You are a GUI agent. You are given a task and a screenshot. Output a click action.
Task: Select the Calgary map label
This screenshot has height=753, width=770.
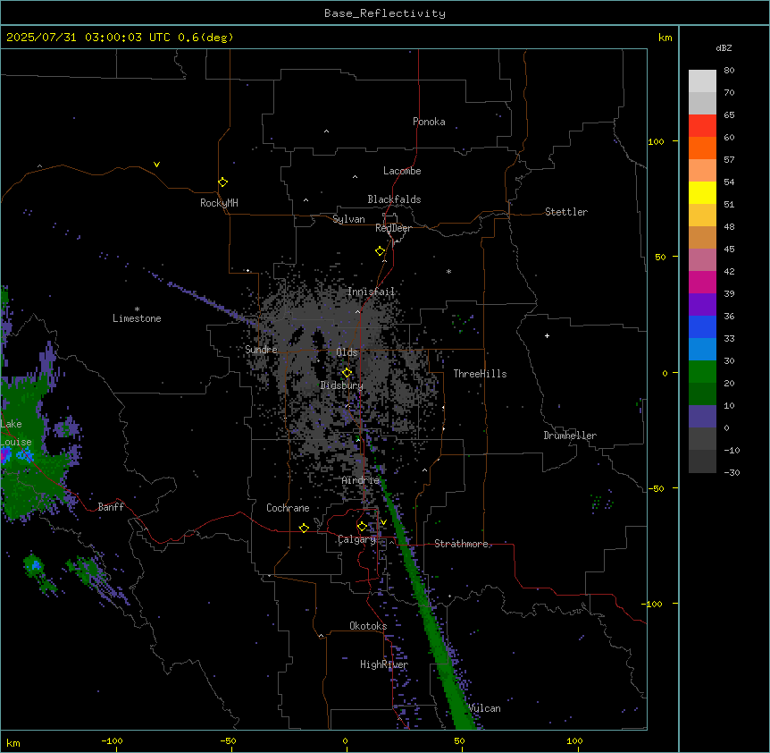[x=356, y=539]
